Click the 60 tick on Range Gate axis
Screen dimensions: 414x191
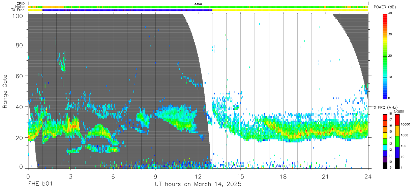[19, 76]
